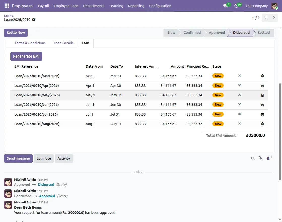The image size is (282, 222).
Task: Delete the Aug(2026) EMI with trash icon
Action: (x=262, y=124)
